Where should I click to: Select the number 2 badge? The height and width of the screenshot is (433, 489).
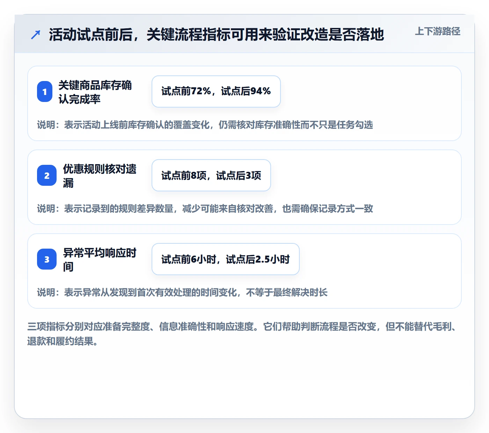(47, 175)
